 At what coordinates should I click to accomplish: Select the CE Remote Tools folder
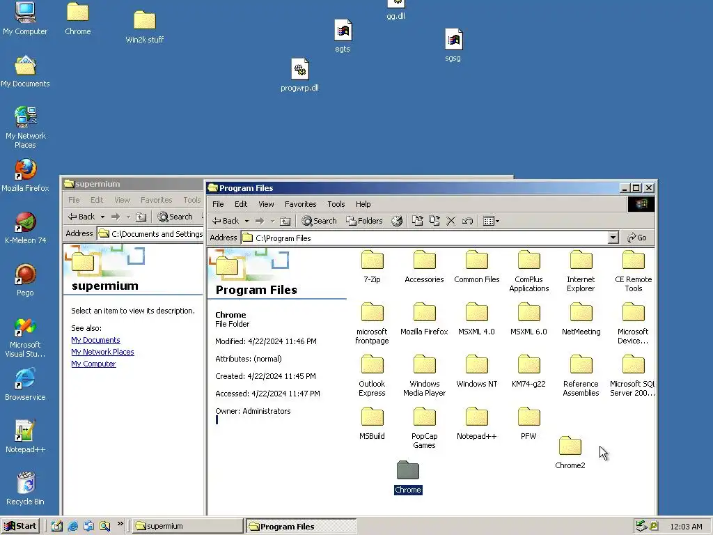[x=633, y=272]
